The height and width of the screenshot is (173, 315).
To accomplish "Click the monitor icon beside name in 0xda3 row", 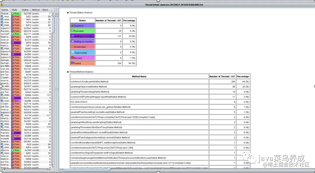I will pos(2,48).
